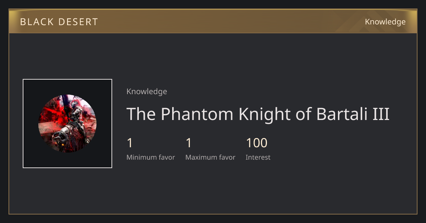Click the Interest label text

click(x=258, y=158)
